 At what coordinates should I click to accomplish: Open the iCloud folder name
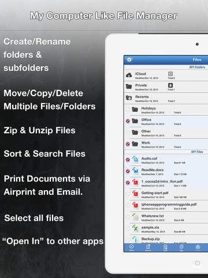coord(140,74)
